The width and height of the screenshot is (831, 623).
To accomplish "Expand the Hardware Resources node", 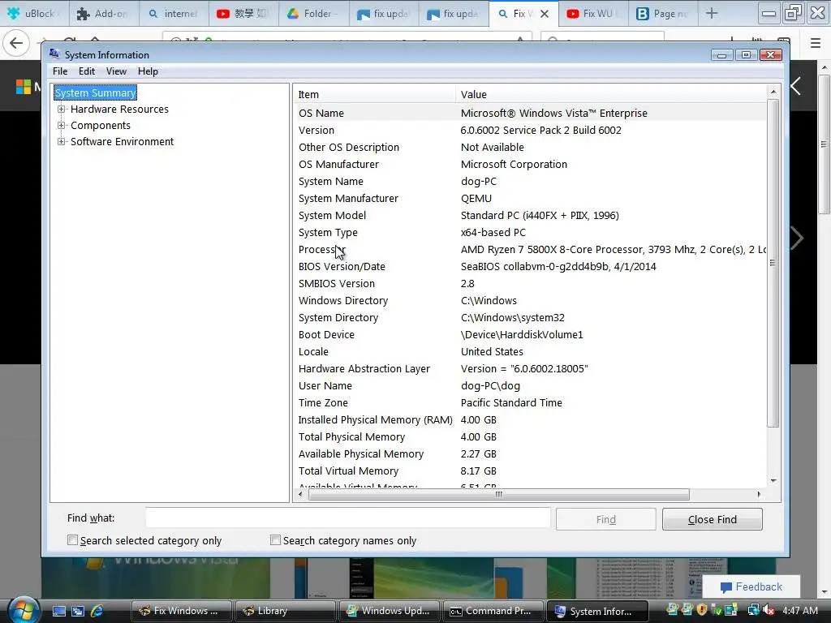I will coord(62,110).
